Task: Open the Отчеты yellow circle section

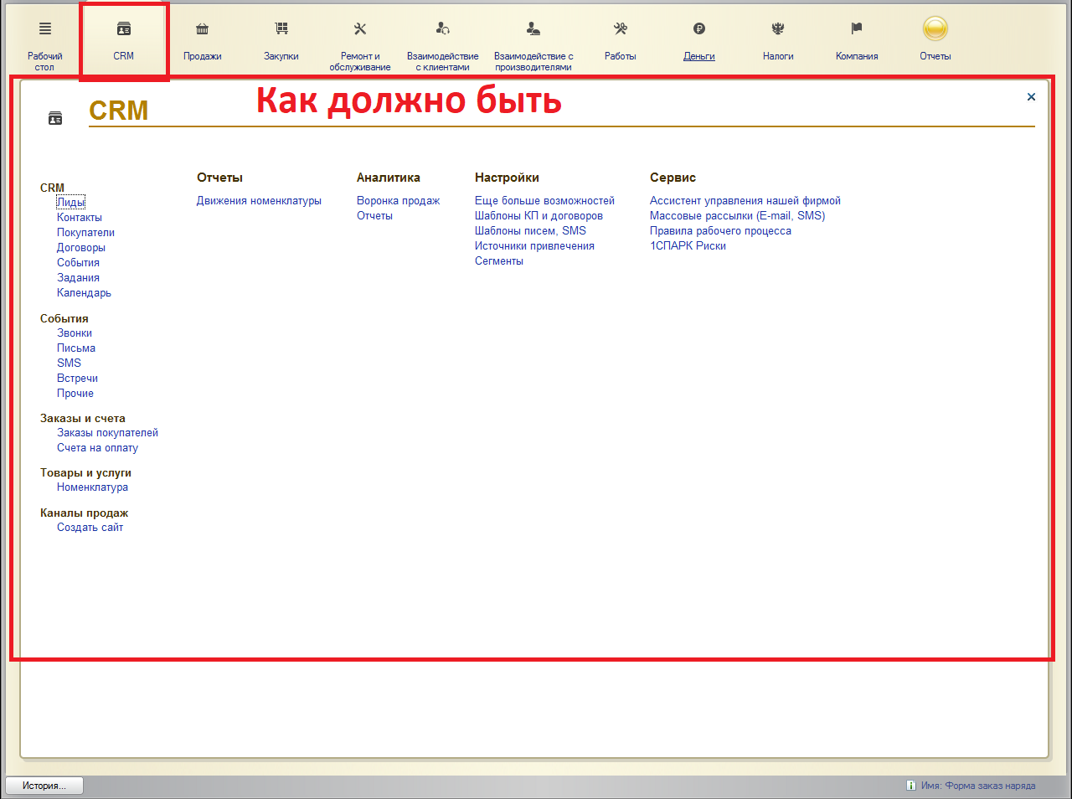Action: pyautogui.click(x=935, y=29)
